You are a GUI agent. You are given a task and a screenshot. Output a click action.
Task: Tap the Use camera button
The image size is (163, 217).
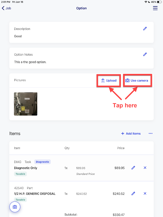coord(137,81)
